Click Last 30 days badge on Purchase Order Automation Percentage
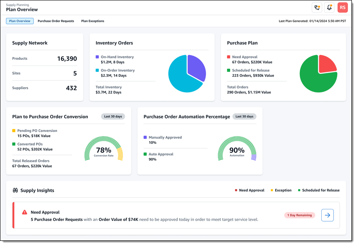The image size is (356, 245). (244, 116)
